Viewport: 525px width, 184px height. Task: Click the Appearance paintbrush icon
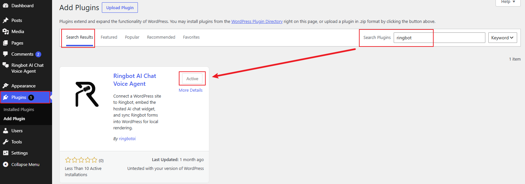pos(6,86)
